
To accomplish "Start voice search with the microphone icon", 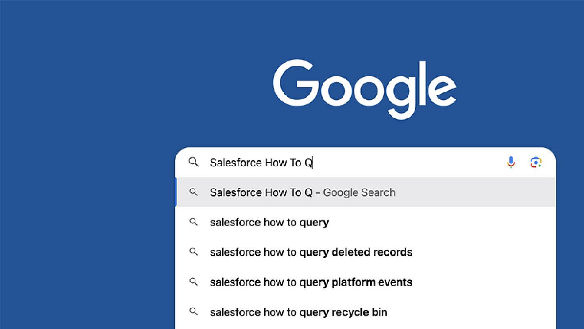I will pos(511,162).
